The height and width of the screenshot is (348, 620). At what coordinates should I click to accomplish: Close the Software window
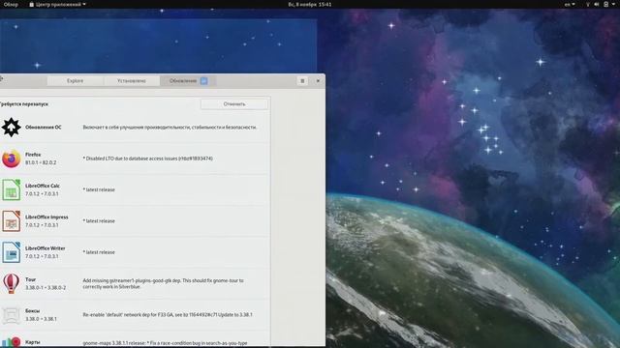318,81
